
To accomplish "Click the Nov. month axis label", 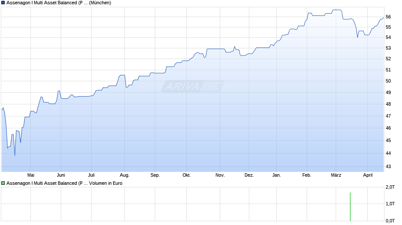I will 220,175.
